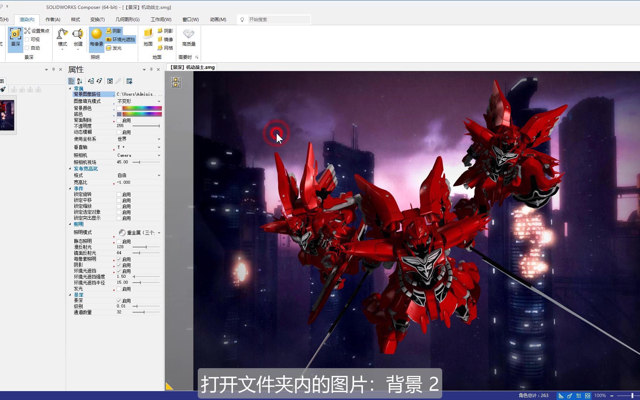Click the dotted grid icon in status bar

click(579, 396)
